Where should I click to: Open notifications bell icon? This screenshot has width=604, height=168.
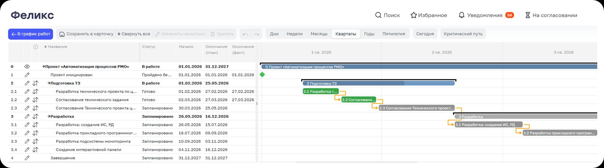(x=461, y=15)
